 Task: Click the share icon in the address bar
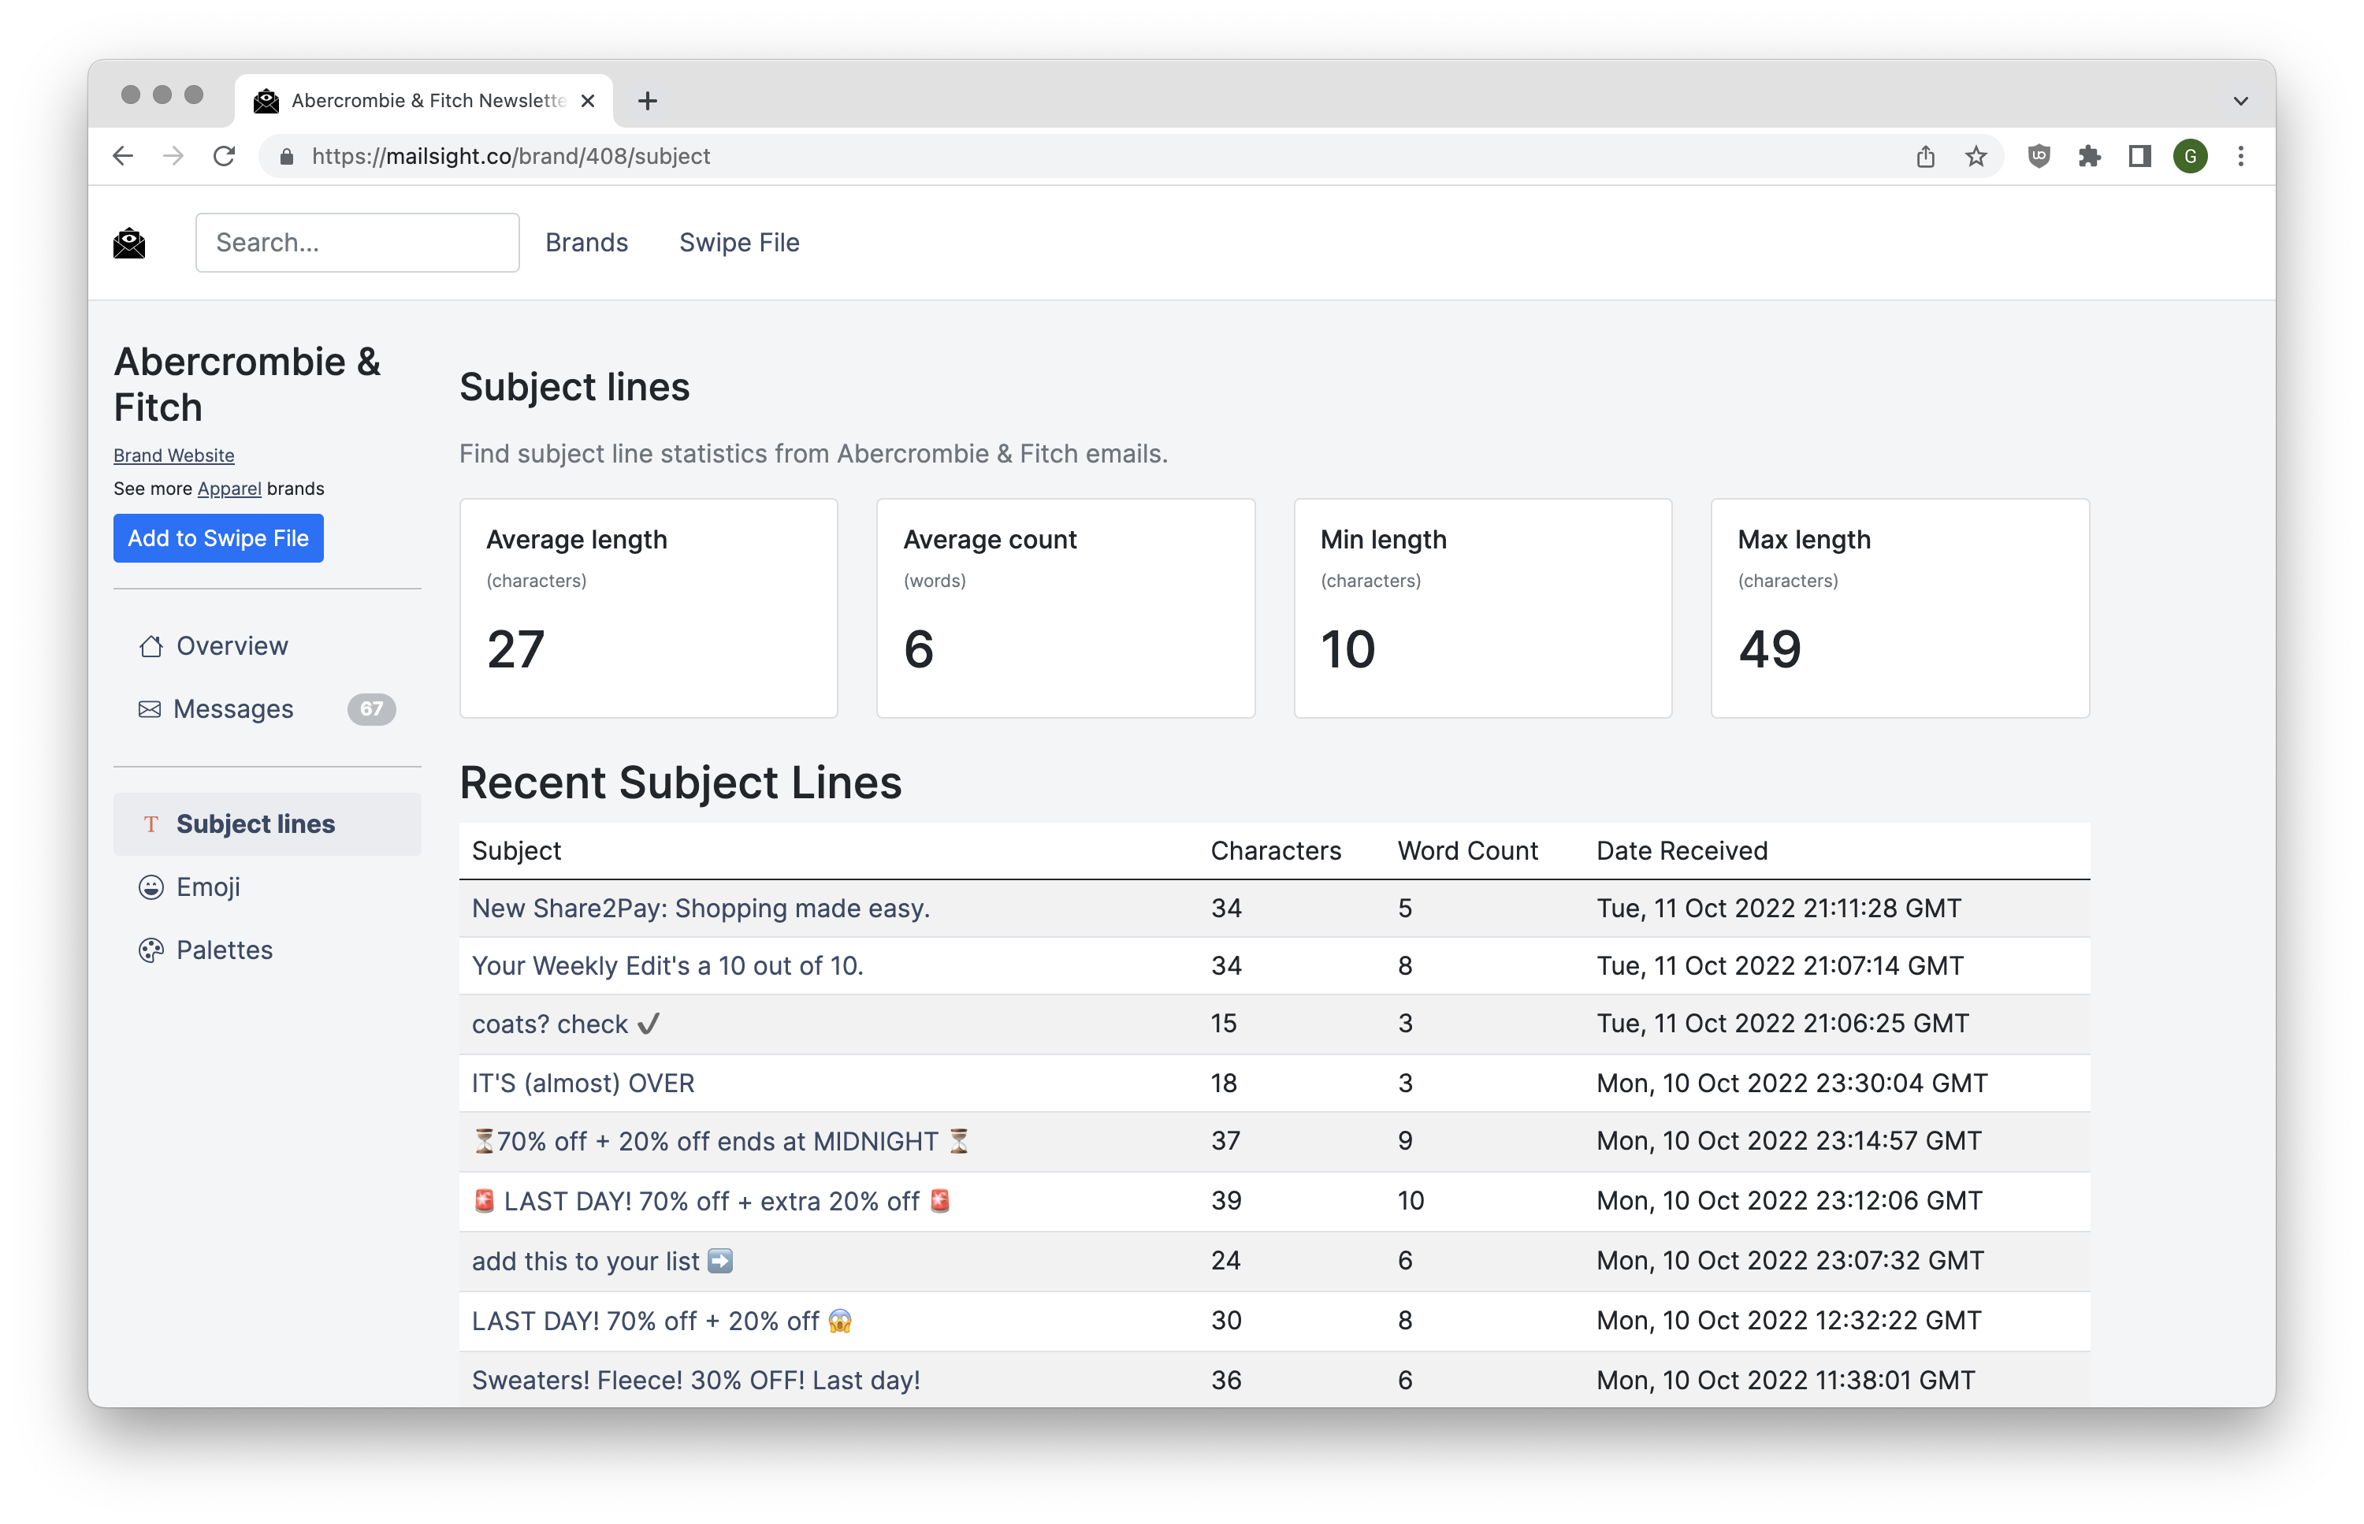1926,156
